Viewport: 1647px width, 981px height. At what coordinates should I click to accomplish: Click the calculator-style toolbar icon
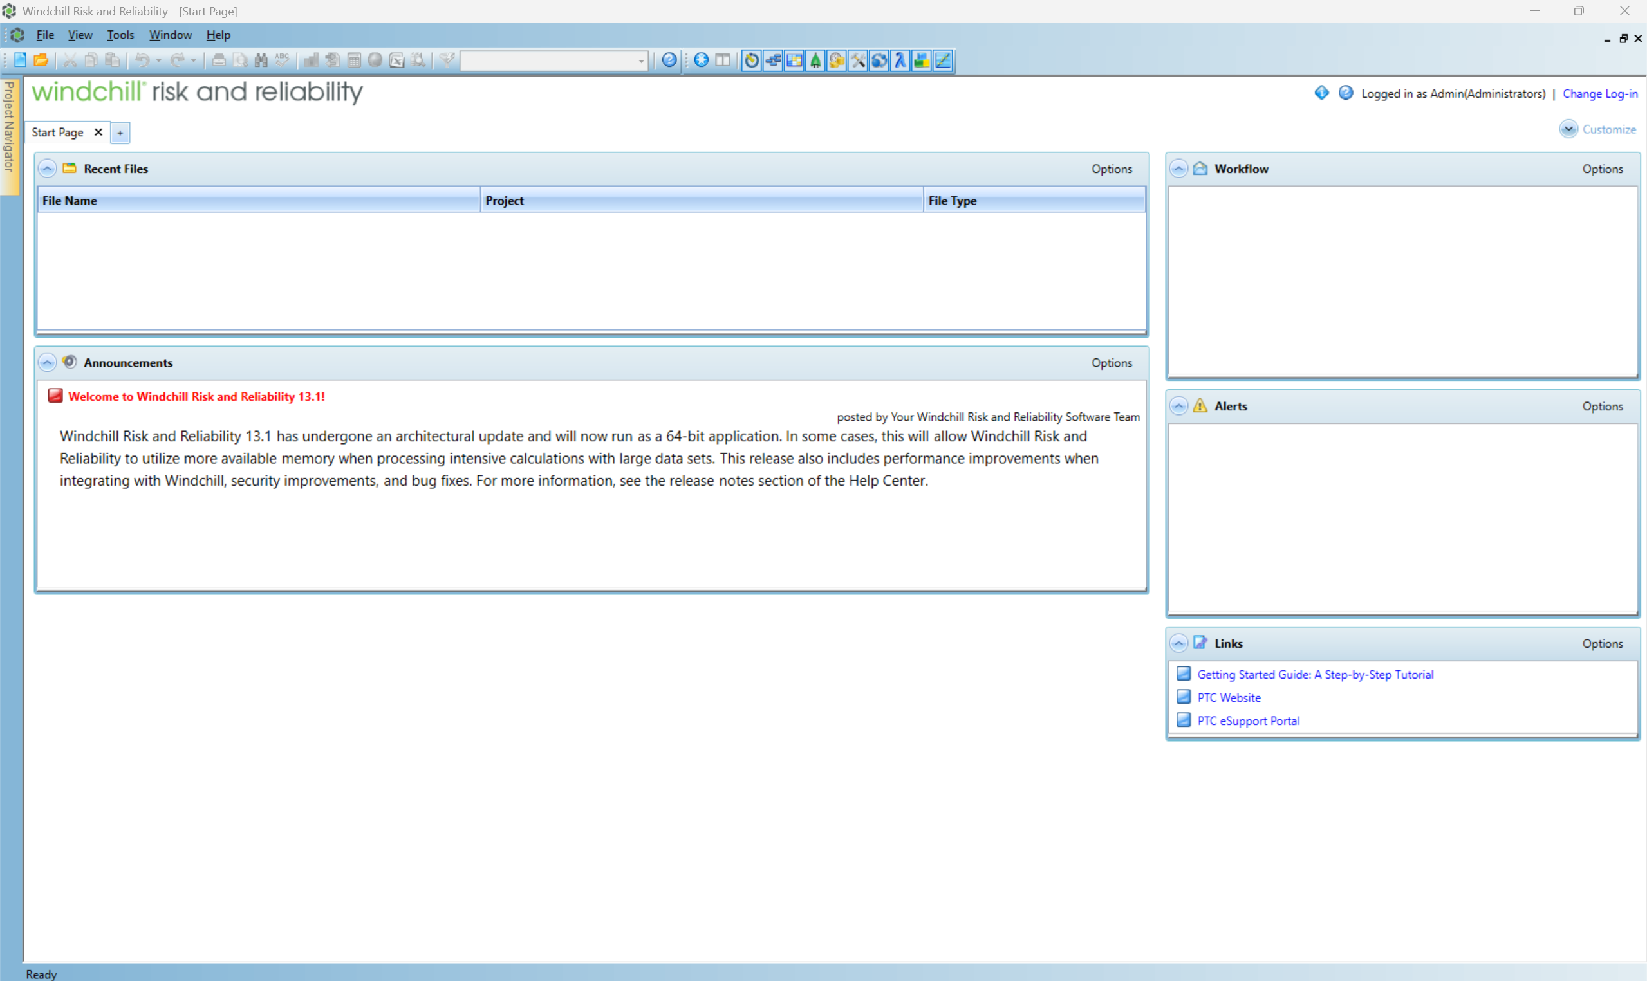(355, 60)
